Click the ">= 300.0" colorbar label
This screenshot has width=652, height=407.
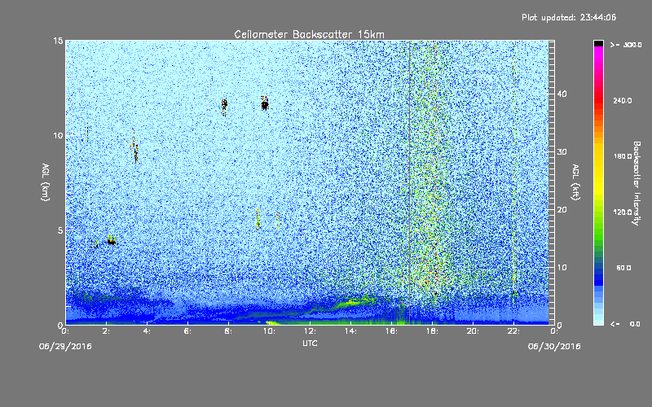(626, 45)
